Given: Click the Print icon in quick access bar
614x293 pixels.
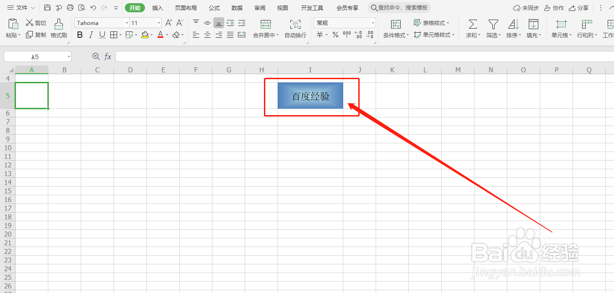Looking at the screenshot, I should click(70, 8).
